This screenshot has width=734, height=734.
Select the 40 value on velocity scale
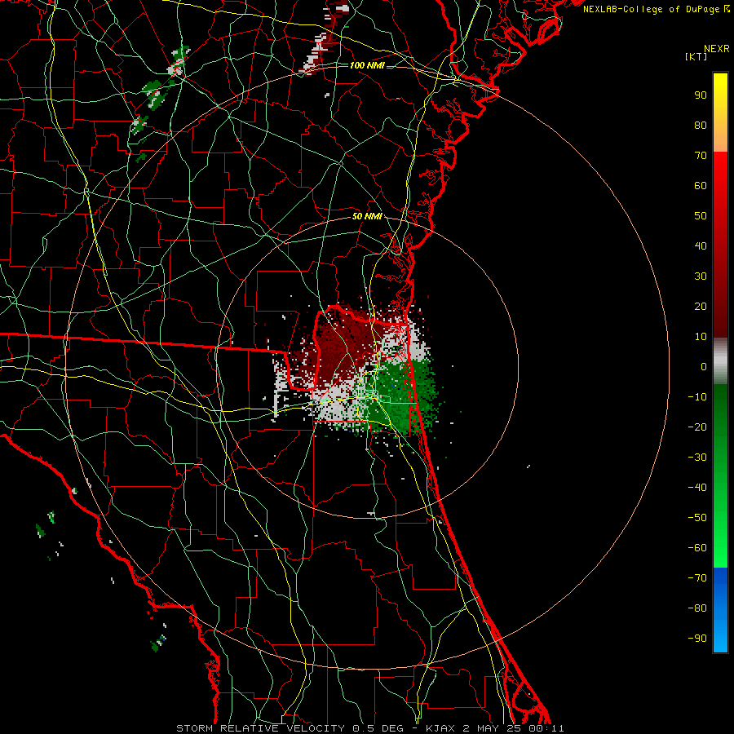point(701,246)
